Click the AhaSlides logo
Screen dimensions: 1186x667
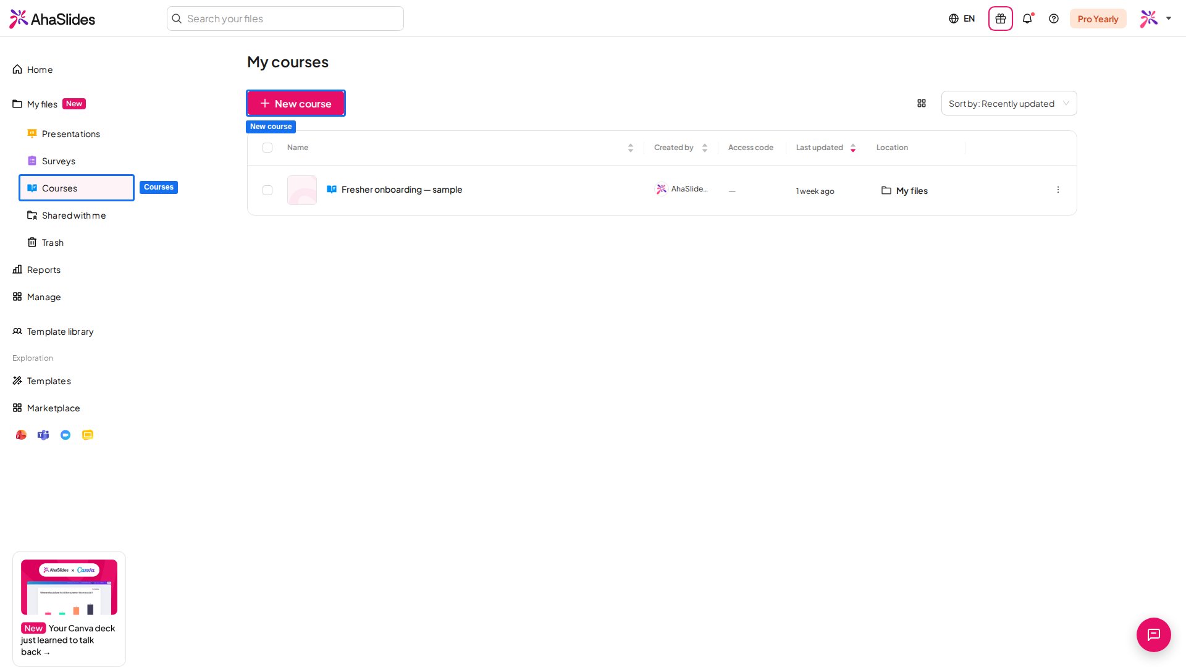[x=53, y=19]
